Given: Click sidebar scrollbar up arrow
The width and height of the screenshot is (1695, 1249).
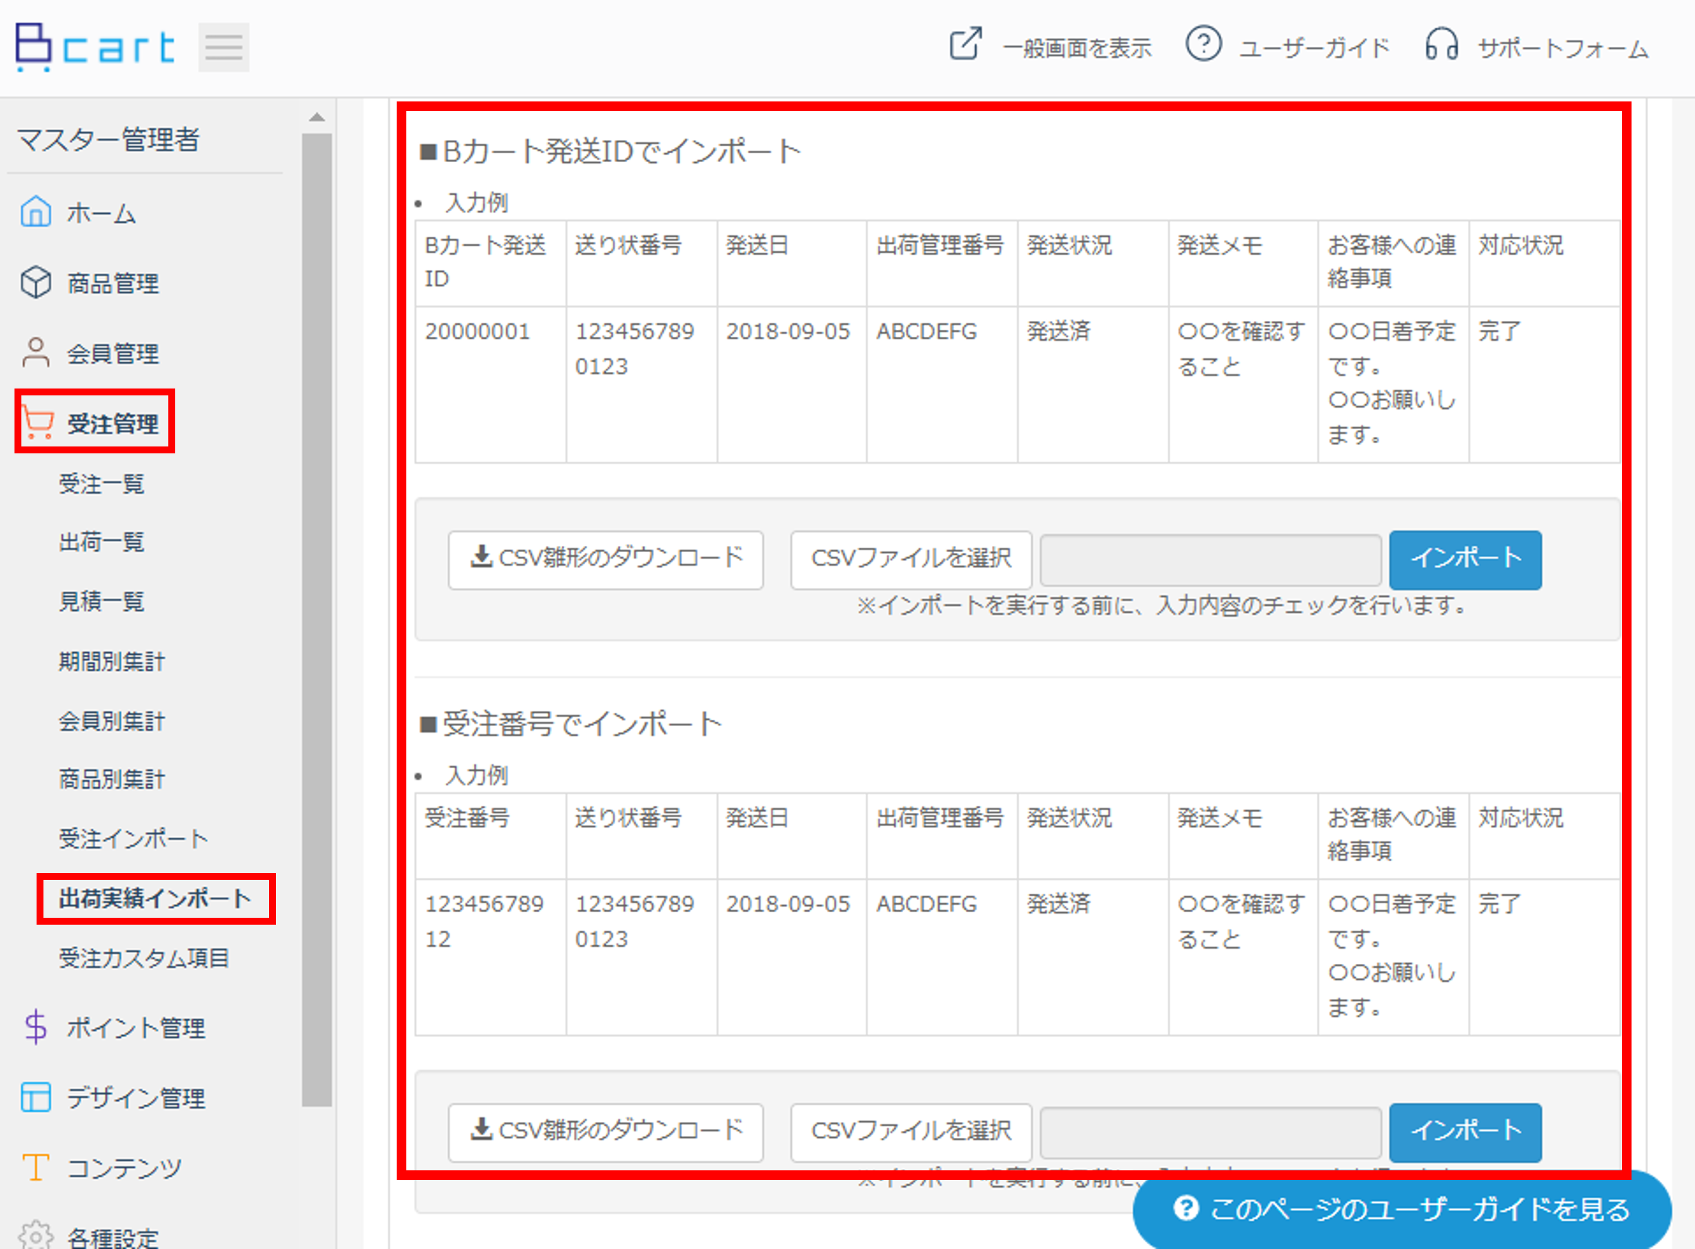Looking at the screenshot, I should coord(317,117).
